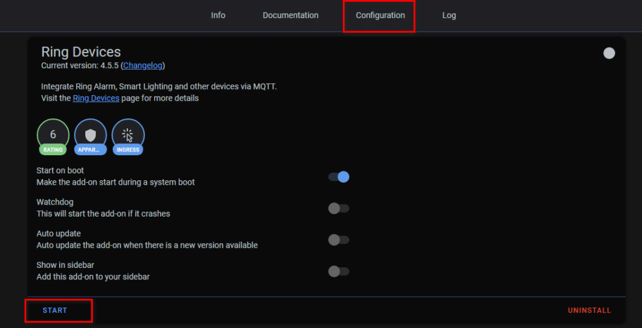The height and width of the screenshot is (328, 642).
Task: Open the Configuration tab
Action: coord(380,16)
